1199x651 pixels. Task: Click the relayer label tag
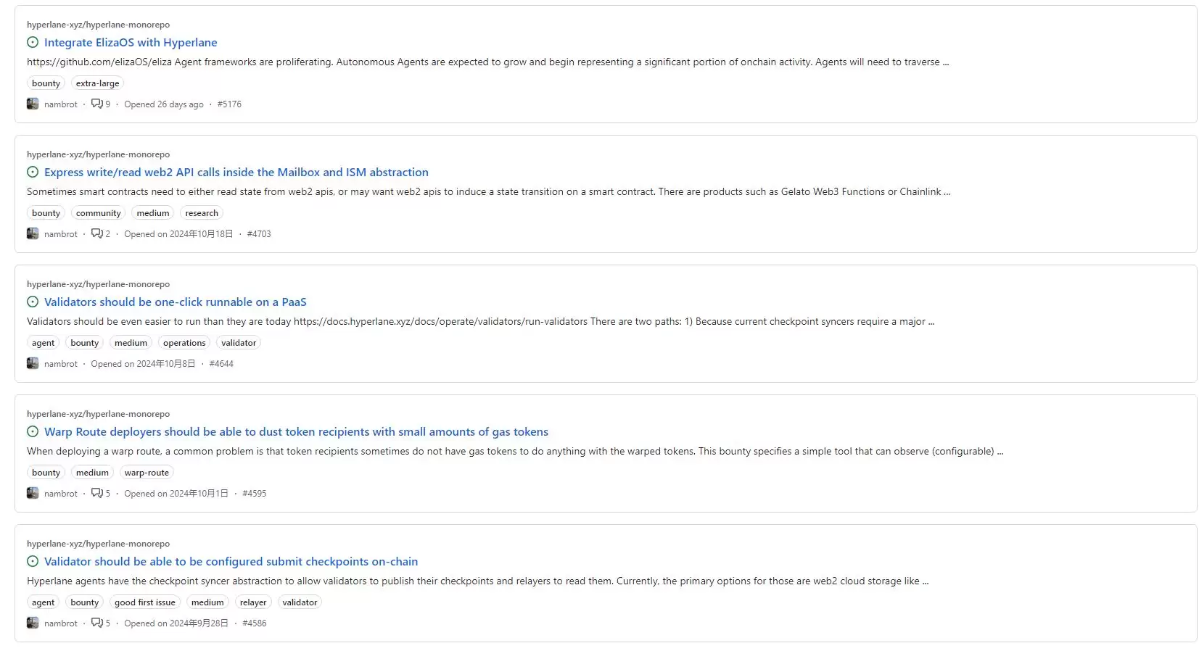253,602
